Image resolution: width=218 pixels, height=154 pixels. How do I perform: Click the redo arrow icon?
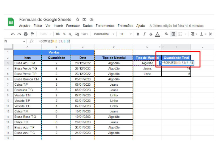pos(19,34)
